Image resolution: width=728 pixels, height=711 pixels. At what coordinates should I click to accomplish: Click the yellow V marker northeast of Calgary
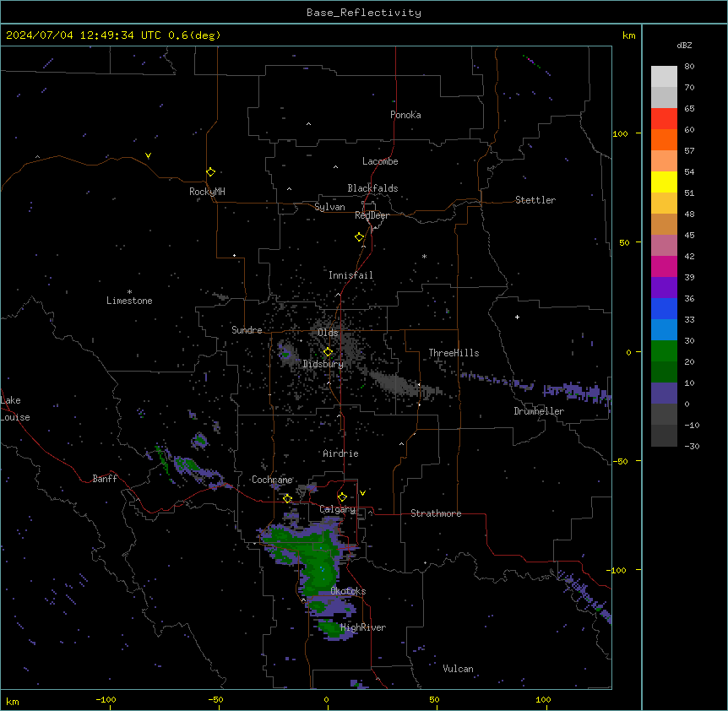pos(362,493)
